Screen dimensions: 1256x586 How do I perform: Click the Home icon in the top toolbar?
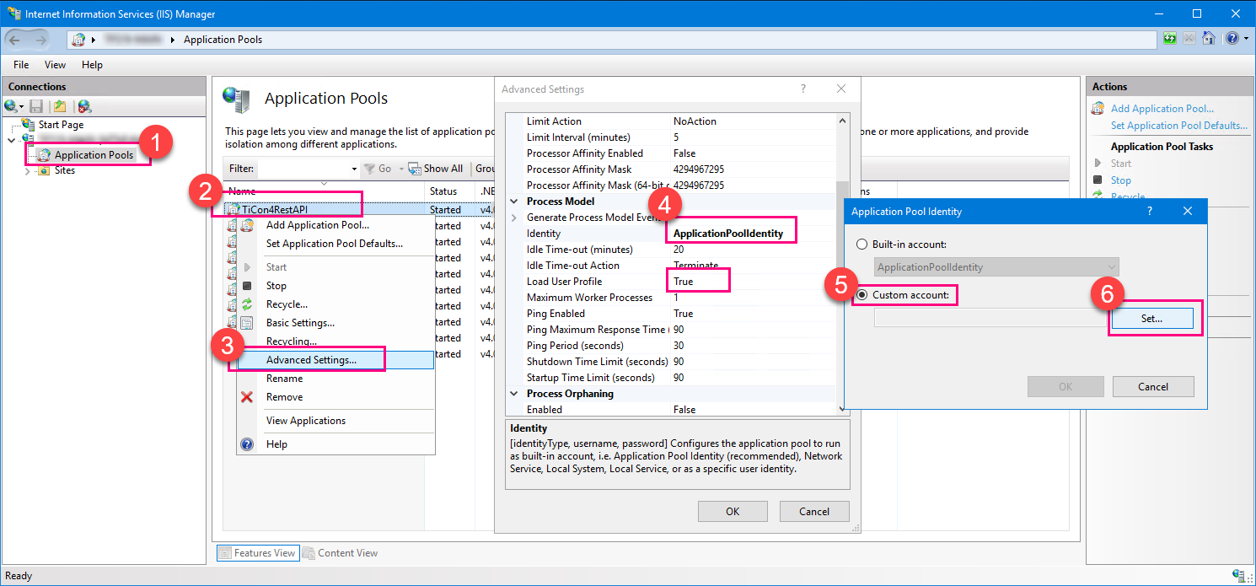click(x=1209, y=39)
